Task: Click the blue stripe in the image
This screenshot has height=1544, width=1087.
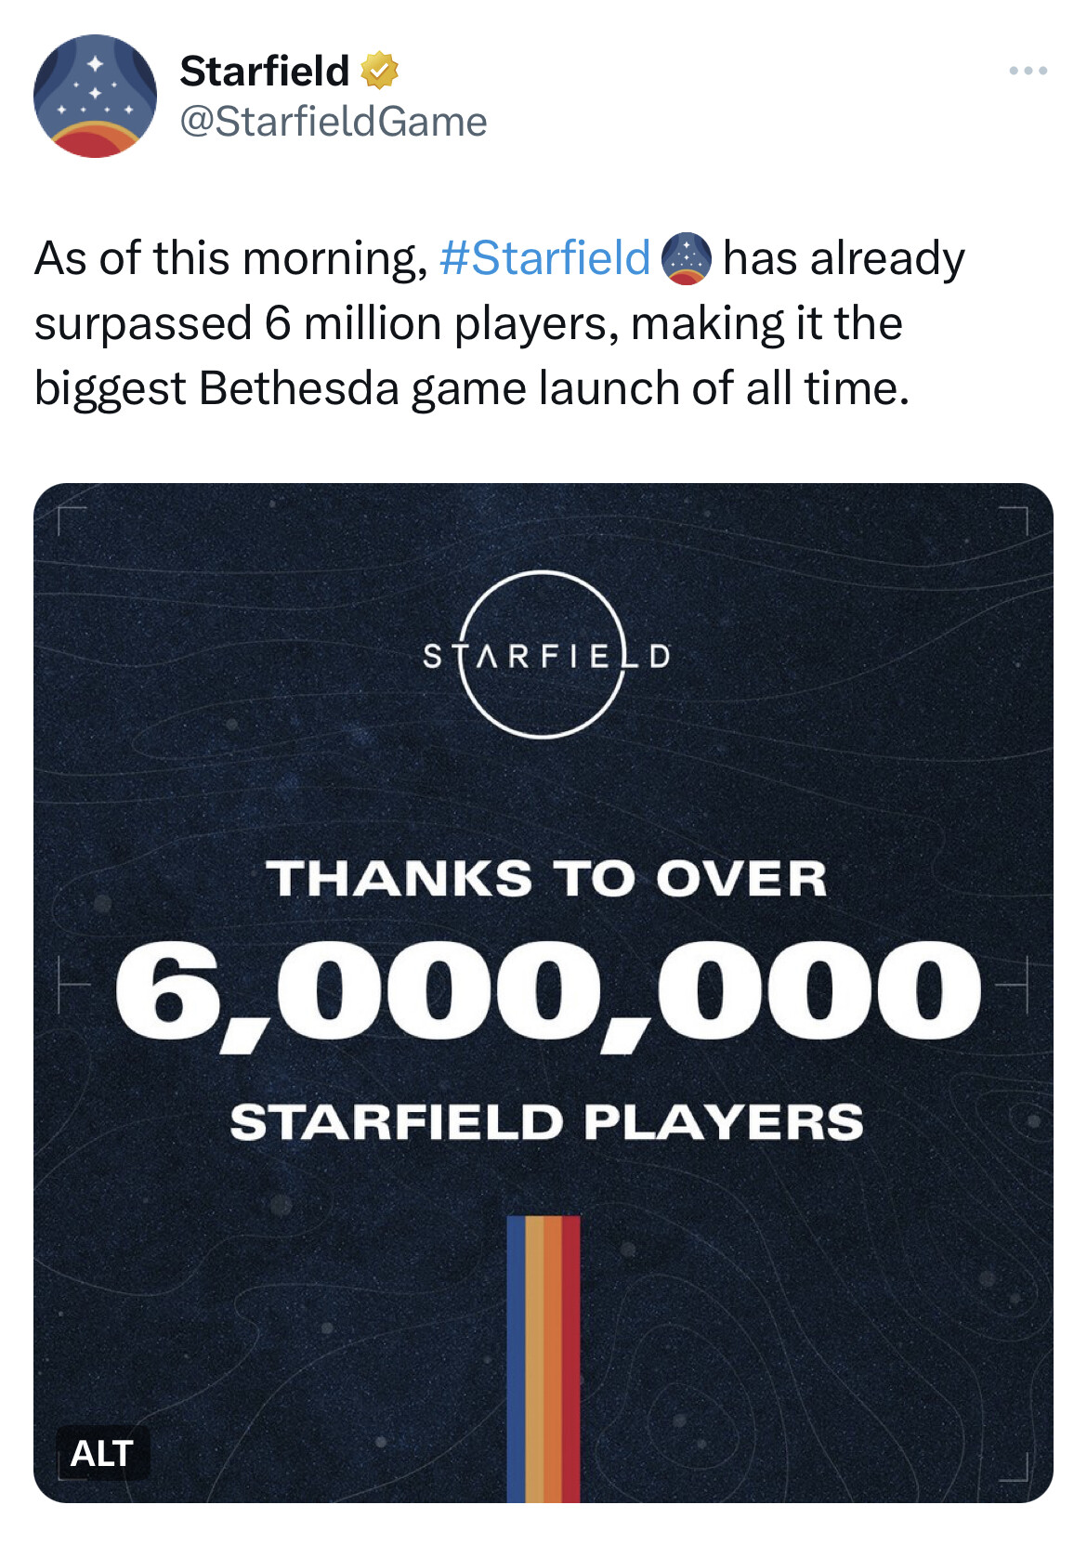Action: coord(516,1358)
